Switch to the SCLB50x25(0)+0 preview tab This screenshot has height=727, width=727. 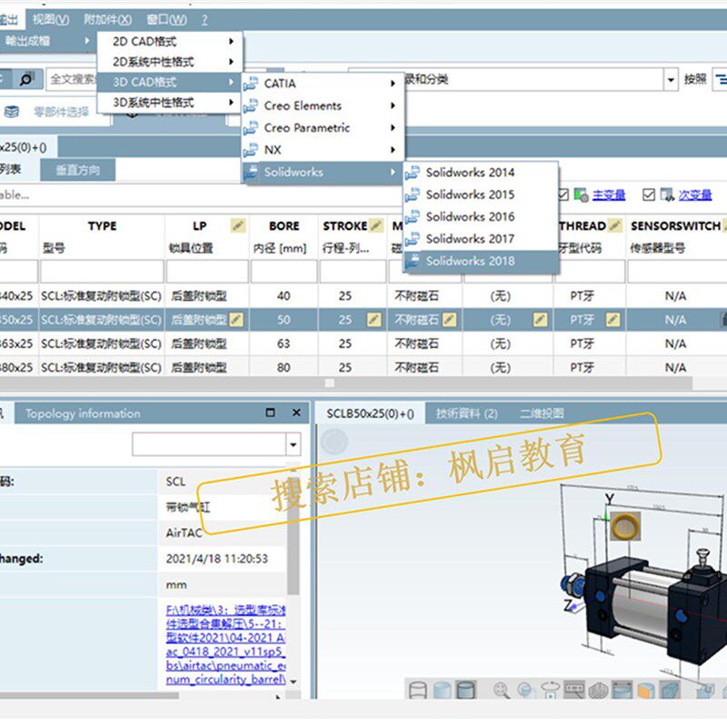click(370, 413)
